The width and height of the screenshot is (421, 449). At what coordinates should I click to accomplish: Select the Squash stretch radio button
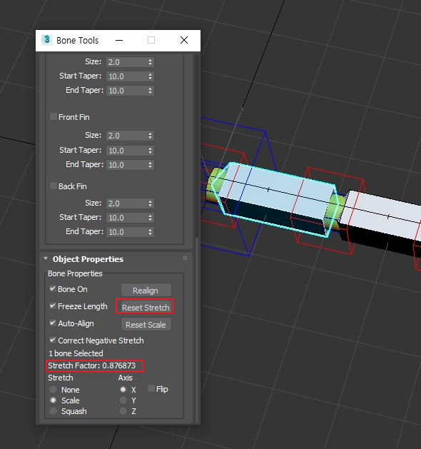click(x=53, y=411)
